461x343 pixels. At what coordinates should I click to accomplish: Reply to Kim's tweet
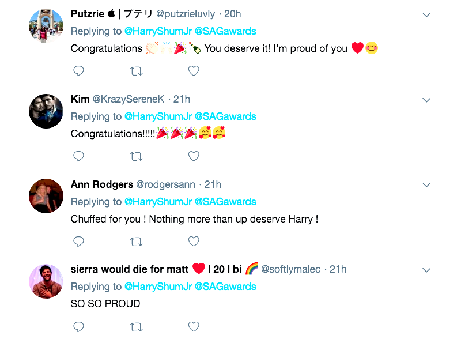tap(79, 156)
